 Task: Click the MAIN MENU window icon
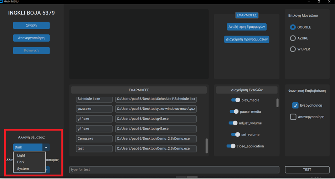[x=1, y=1]
